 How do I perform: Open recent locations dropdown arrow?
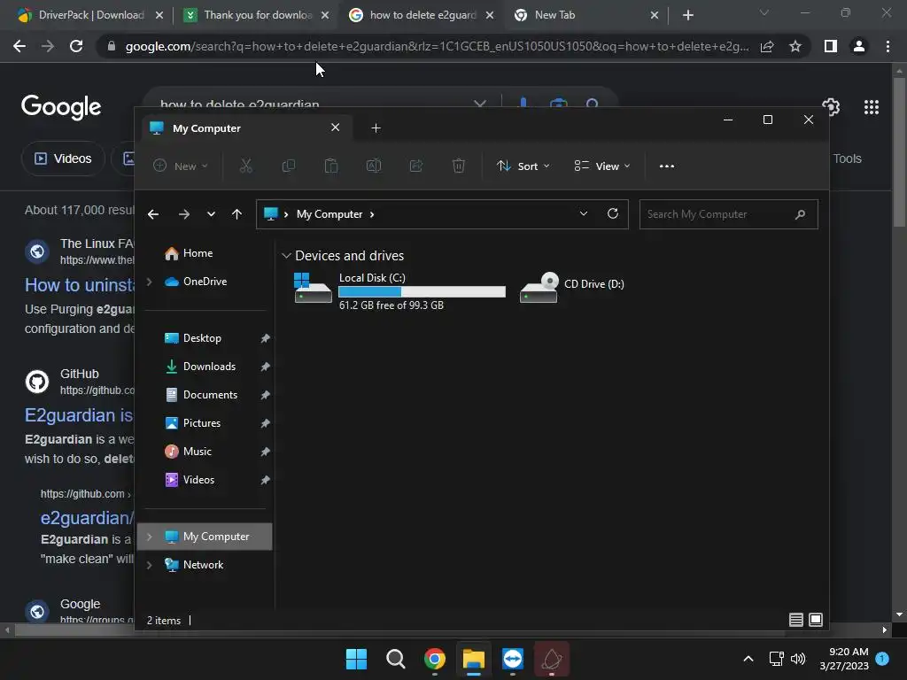click(x=211, y=214)
